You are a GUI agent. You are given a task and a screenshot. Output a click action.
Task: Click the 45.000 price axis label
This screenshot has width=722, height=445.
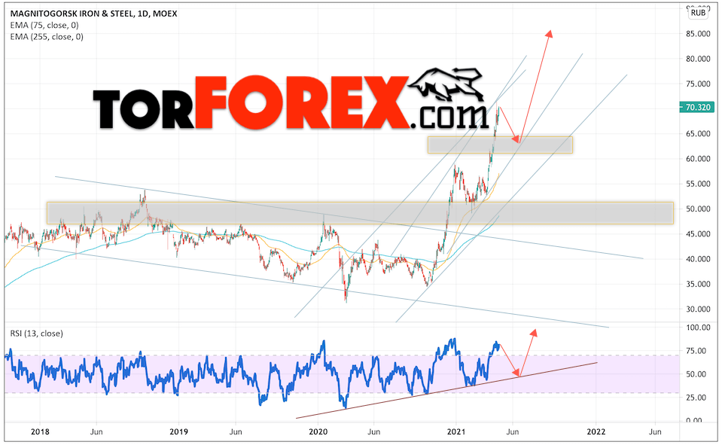click(x=698, y=233)
